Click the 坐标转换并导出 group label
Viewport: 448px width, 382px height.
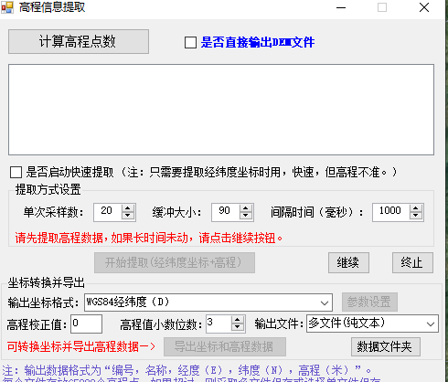click(47, 282)
